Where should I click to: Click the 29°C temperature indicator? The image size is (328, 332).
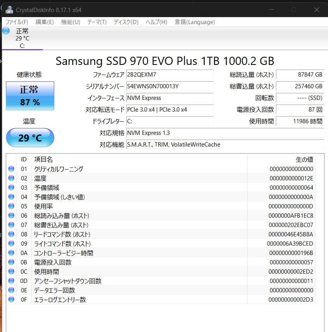[x=30, y=138]
